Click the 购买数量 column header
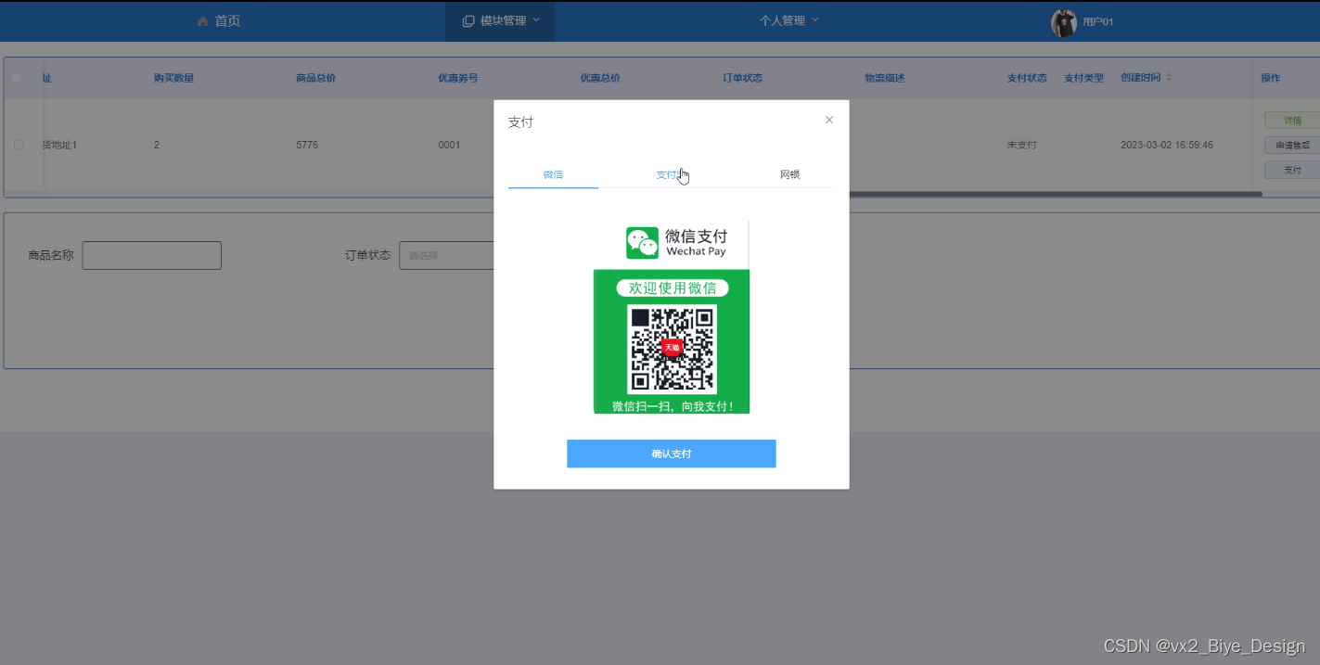Viewport: 1320px width, 665px height. (173, 78)
